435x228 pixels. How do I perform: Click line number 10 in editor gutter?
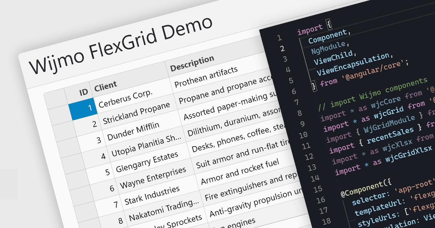click(x=303, y=135)
